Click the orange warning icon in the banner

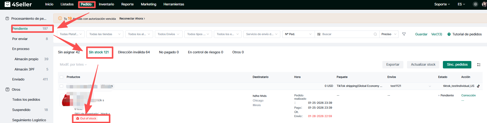click(60, 18)
